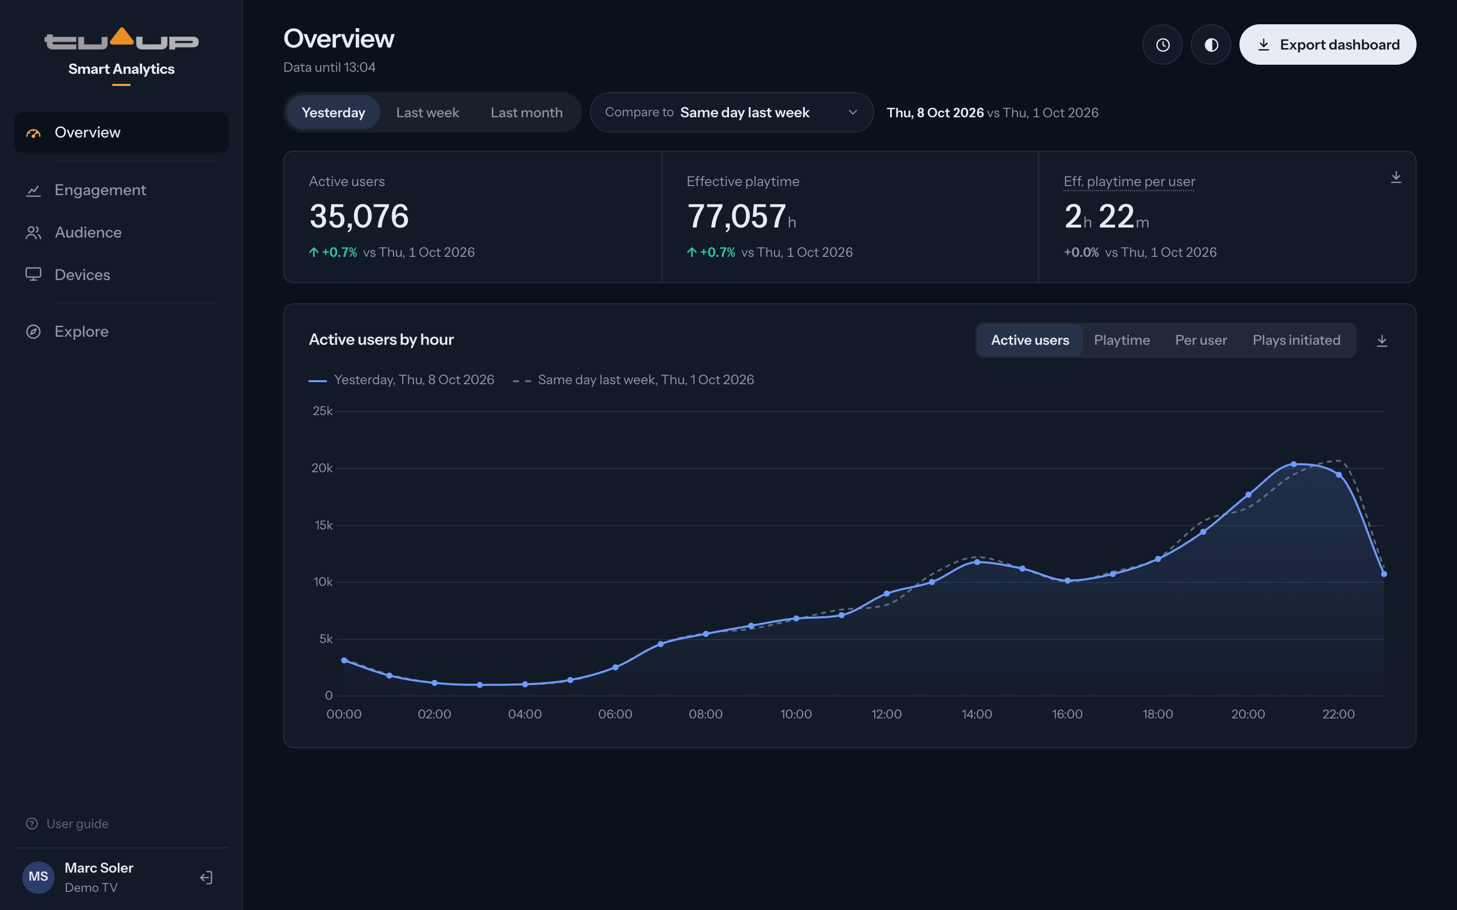Open the Explore section
1457x910 pixels.
[x=121, y=332]
